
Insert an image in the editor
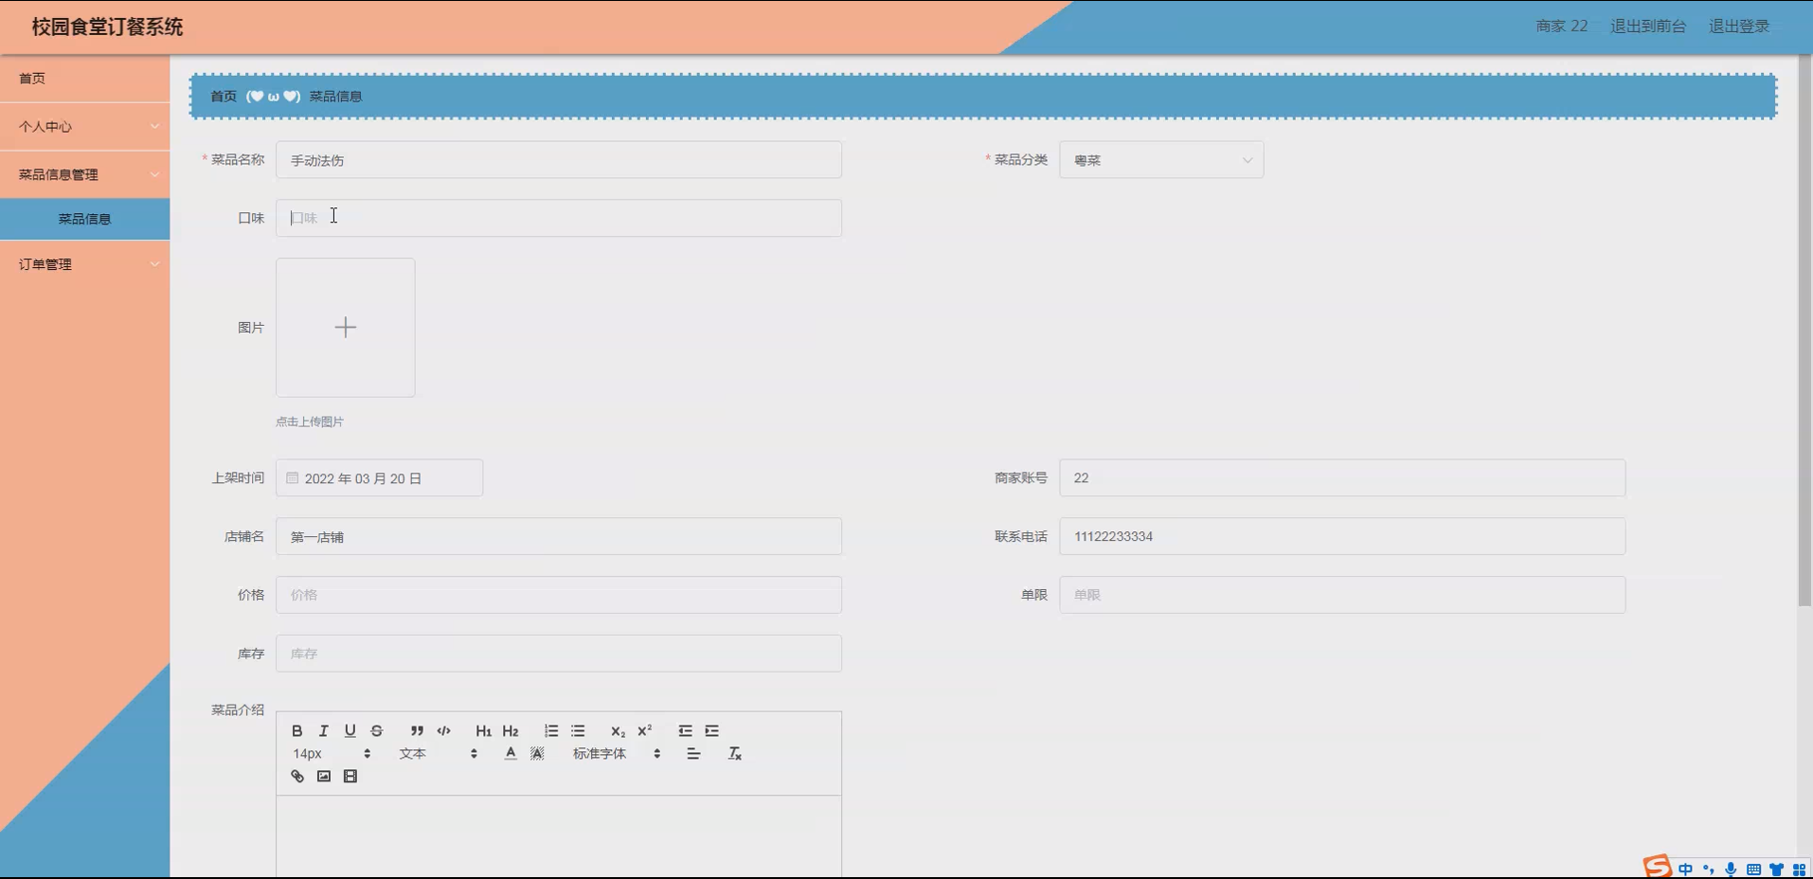point(324,777)
